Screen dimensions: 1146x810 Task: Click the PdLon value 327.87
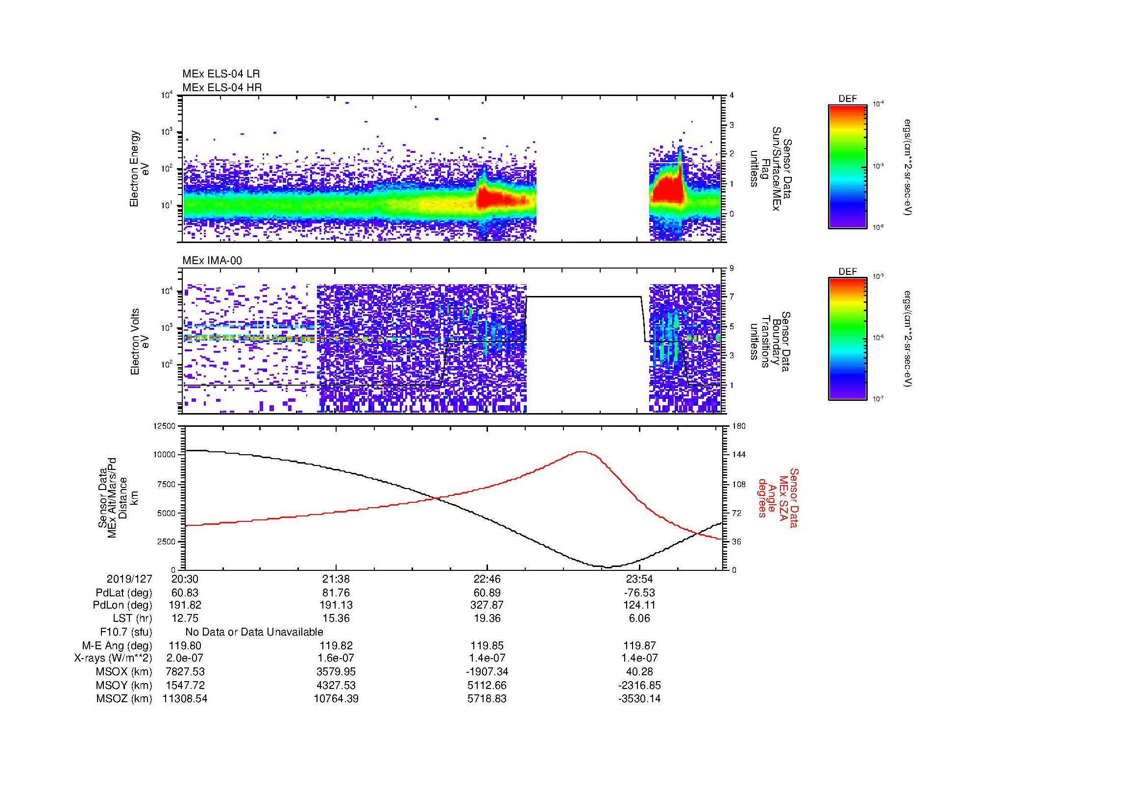click(487, 605)
